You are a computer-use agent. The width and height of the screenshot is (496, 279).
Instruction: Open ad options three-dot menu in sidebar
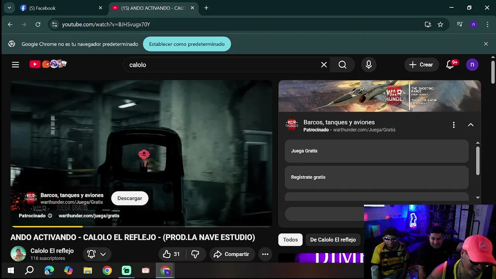[x=453, y=125]
